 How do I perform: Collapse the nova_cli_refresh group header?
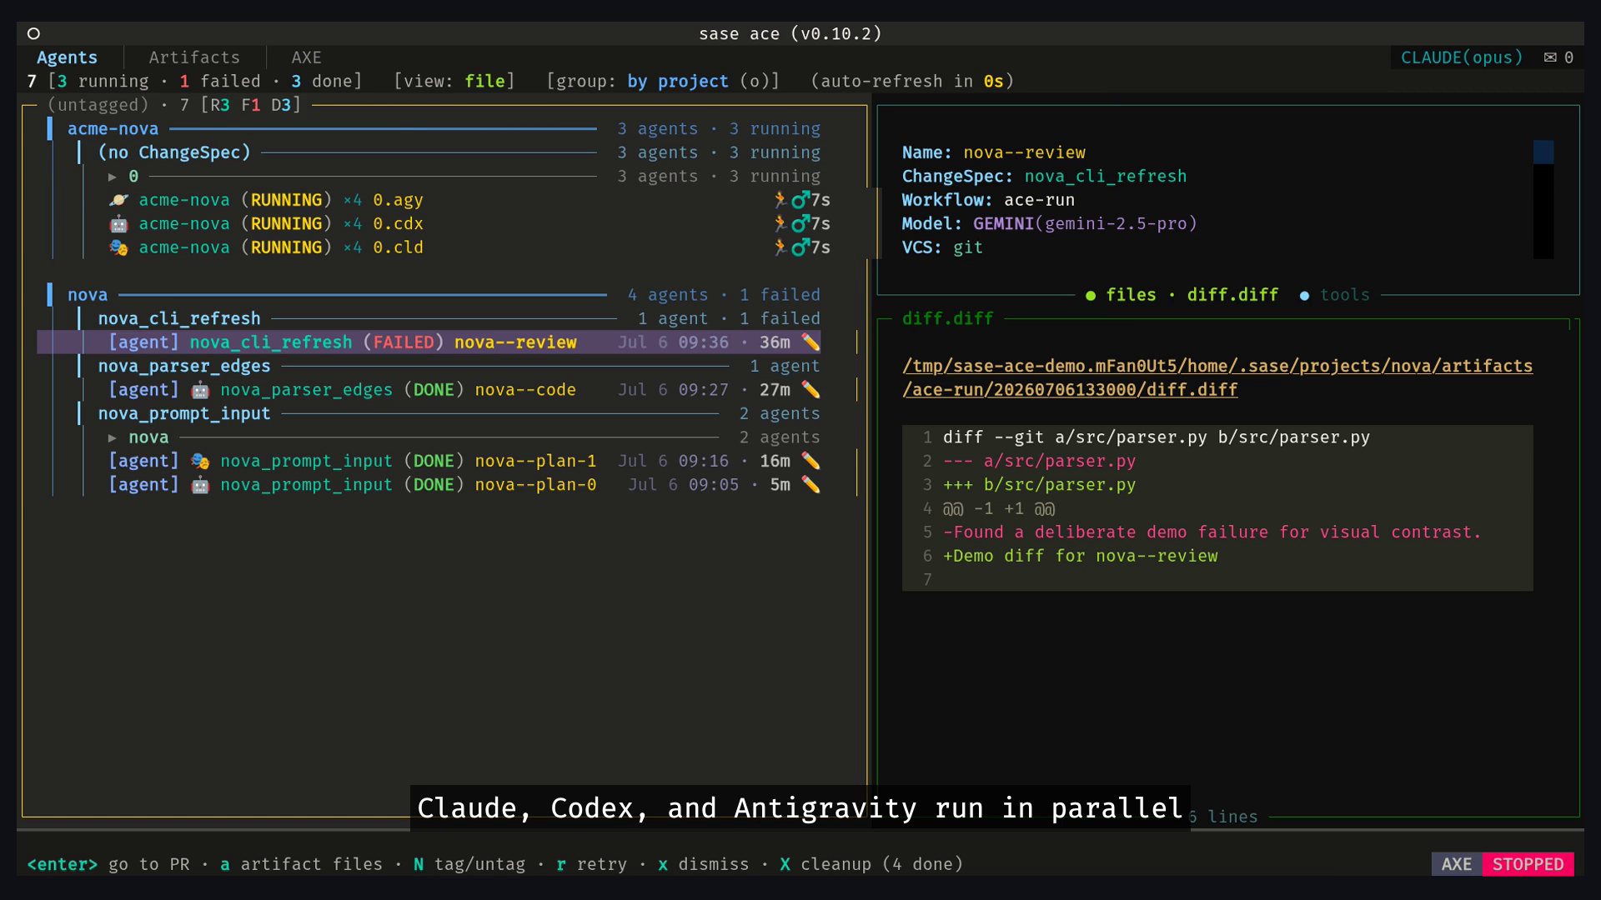pos(179,318)
